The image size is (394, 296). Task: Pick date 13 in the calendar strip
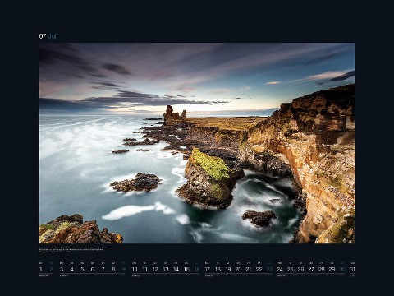pyautogui.click(x=166, y=269)
